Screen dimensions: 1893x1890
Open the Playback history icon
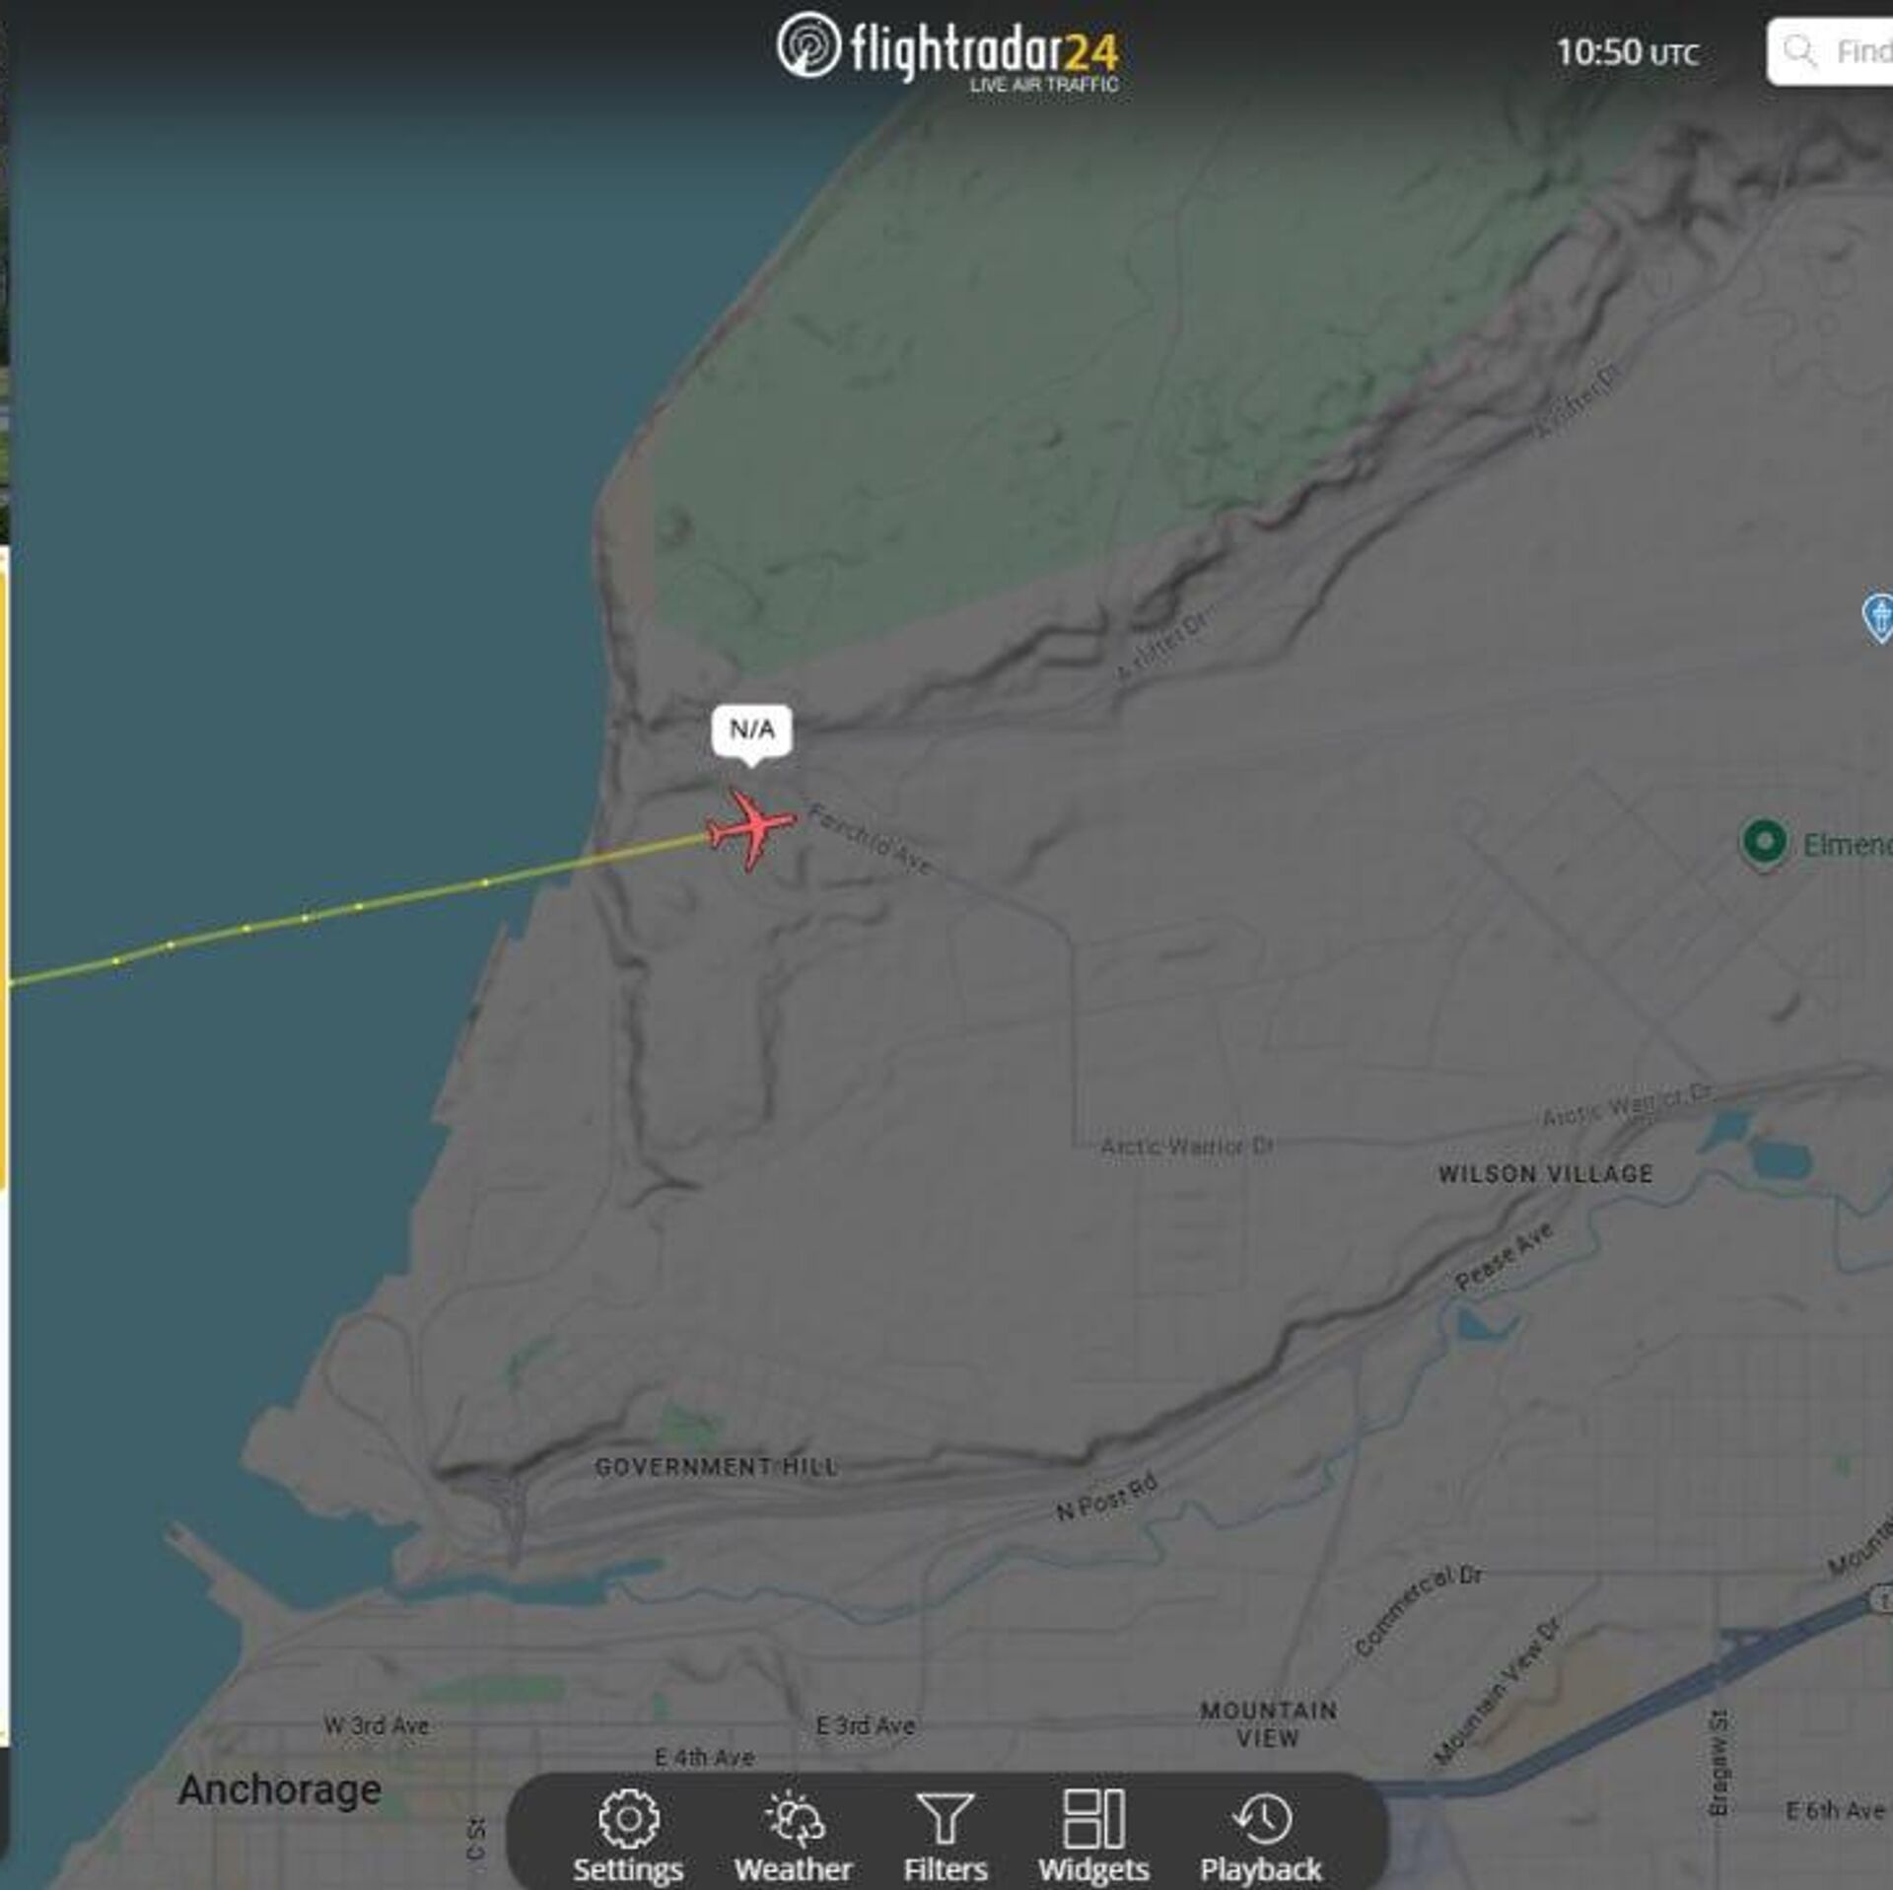(1261, 1818)
